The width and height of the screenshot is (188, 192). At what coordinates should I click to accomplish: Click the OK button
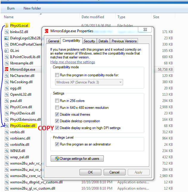[90, 172]
